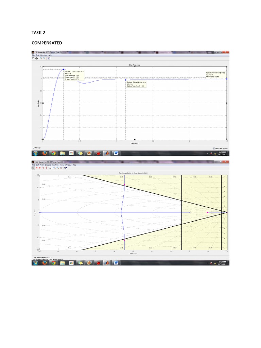Image resolution: width=261 pixels, height=348 pixels.
Task: Open Edit menu in LTI Viewer window
Action: [x=37, y=55]
